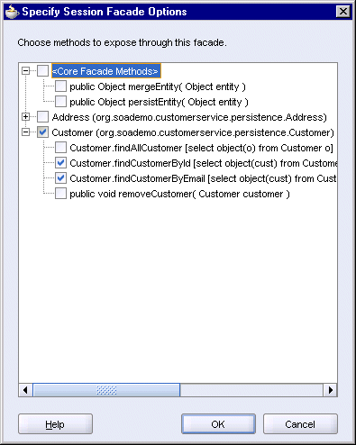The width and height of the screenshot is (356, 445).
Task: Select 'public Object persistEntity( Object entity )' row
Action: pyautogui.click(x=159, y=102)
